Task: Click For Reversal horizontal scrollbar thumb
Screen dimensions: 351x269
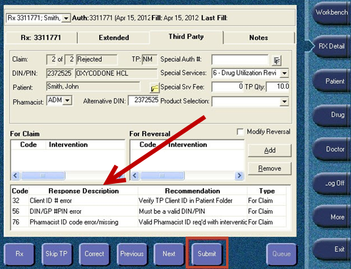Action: coord(162,176)
